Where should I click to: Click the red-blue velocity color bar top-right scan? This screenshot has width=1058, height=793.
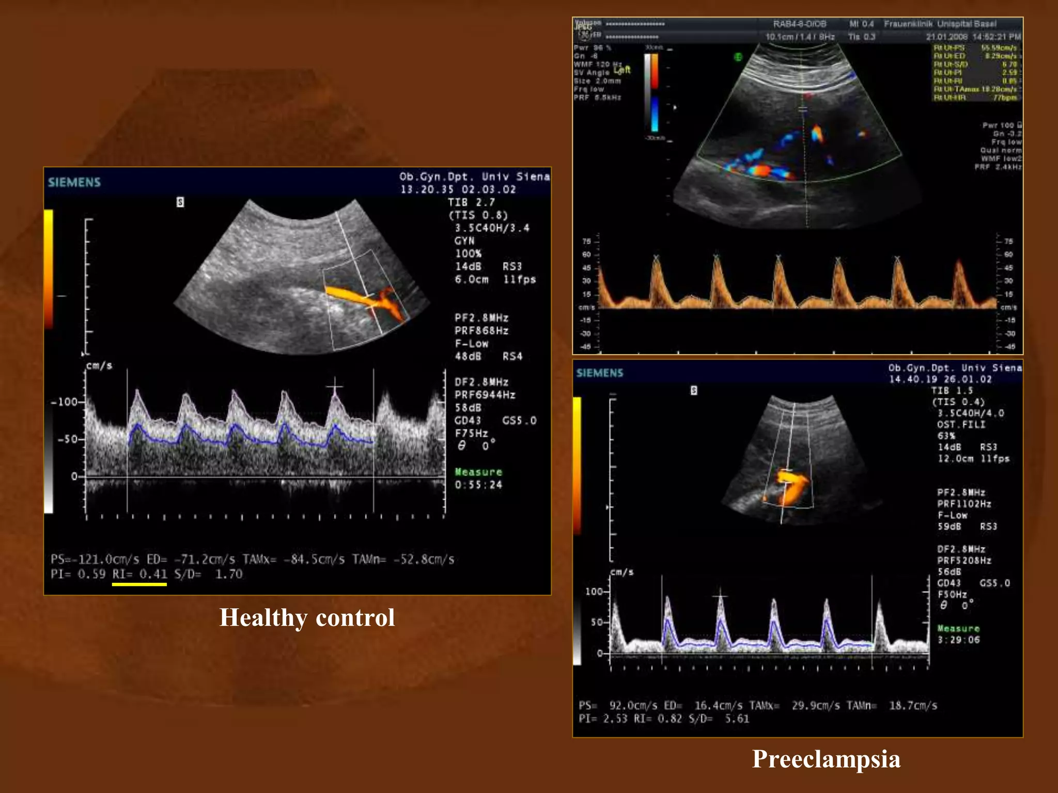pyautogui.click(x=654, y=93)
